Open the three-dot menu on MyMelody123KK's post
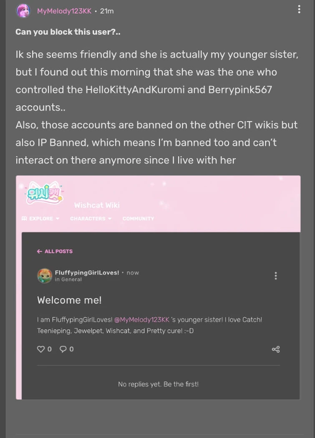Screen dimensions: 315x438 pos(299,9)
